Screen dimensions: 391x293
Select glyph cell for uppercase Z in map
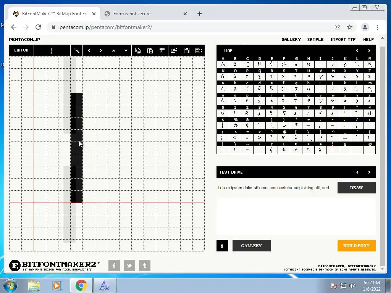(370, 77)
